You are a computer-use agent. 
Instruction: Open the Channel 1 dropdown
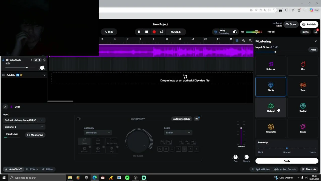click(24, 127)
